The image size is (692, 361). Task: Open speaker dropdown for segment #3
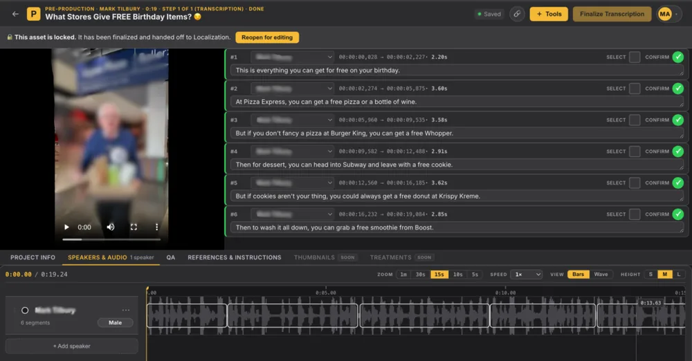point(293,120)
